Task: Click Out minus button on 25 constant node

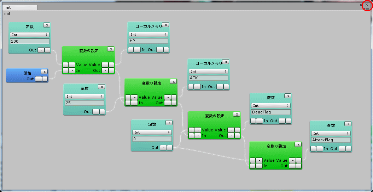Action: (x=95, y=112)
